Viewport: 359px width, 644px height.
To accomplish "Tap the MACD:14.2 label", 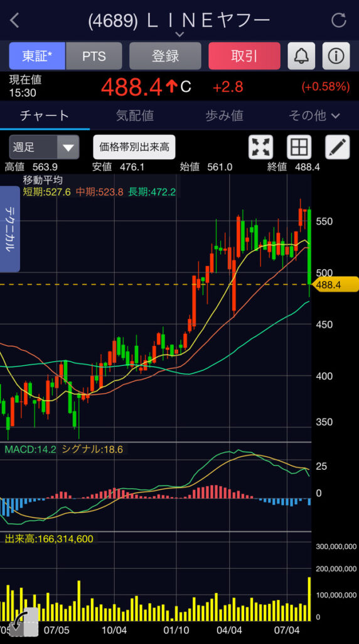I will [31, 449].
